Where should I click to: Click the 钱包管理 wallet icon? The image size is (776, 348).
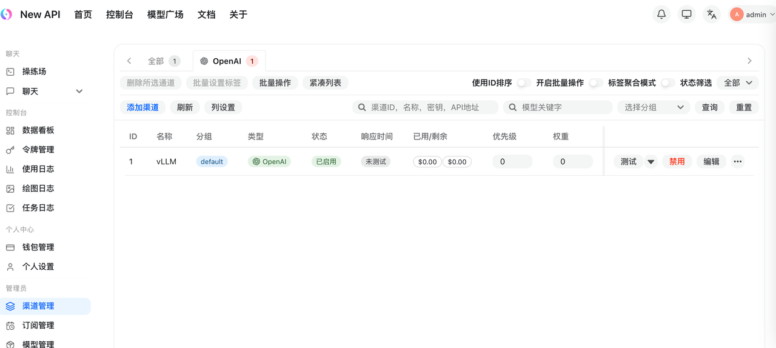pyautogui.click(x=10, y=247)
